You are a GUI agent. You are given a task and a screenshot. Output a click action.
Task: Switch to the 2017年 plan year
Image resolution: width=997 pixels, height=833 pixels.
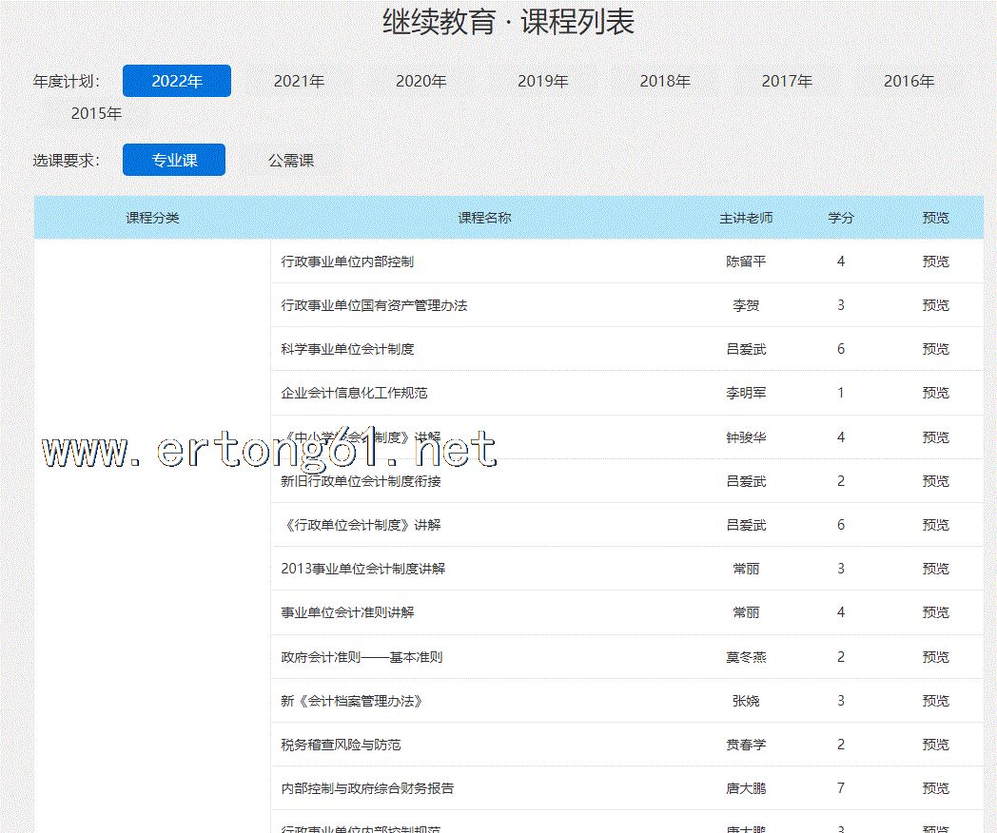click(786, 81)
